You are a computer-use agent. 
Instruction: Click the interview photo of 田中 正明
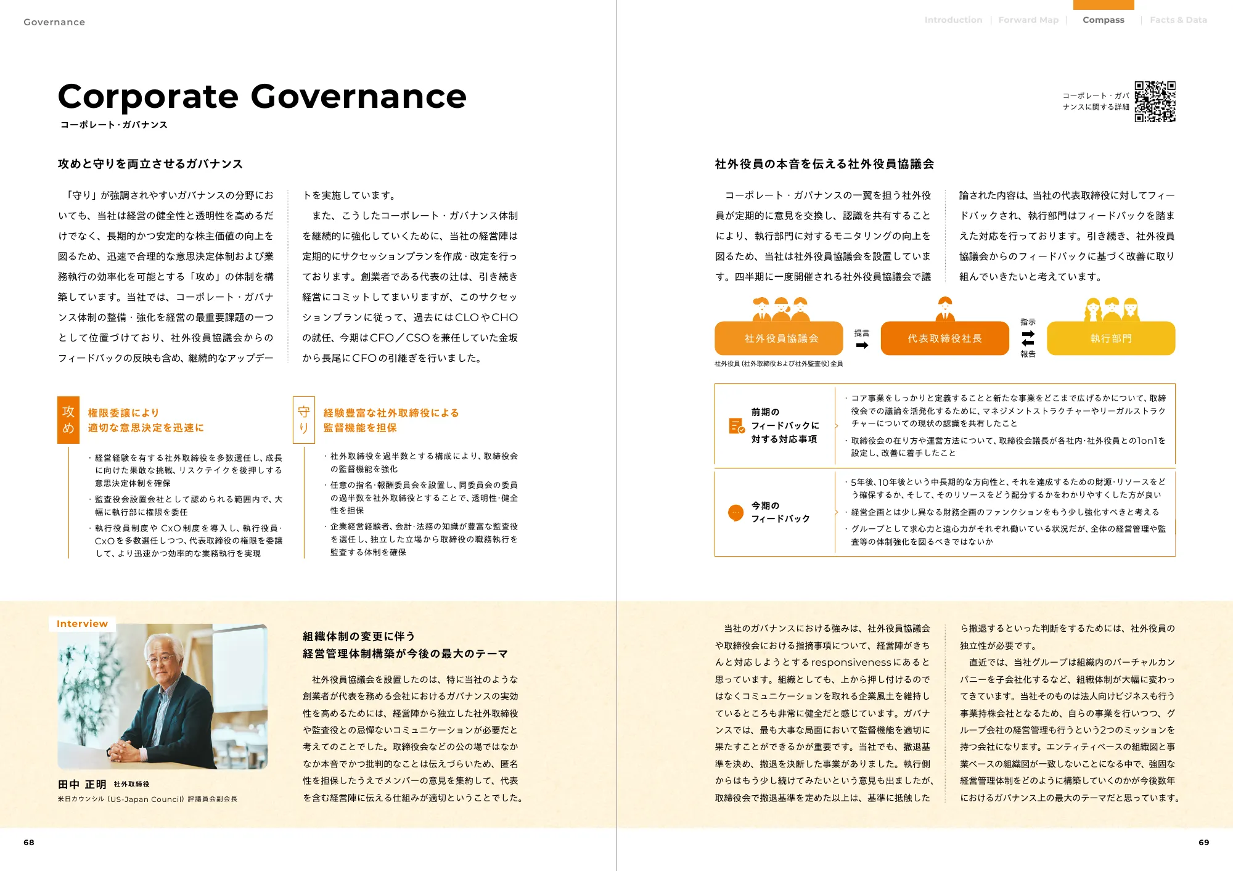tap(163, 697)
